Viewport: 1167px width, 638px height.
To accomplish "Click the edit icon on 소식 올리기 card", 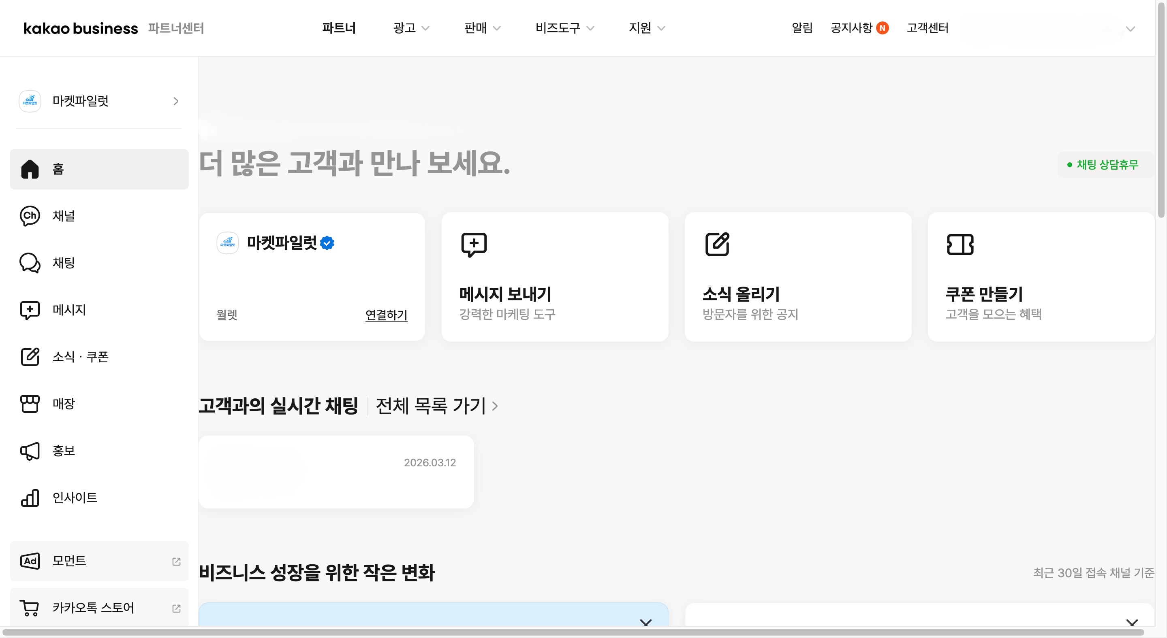I will [x=717, y=245].
